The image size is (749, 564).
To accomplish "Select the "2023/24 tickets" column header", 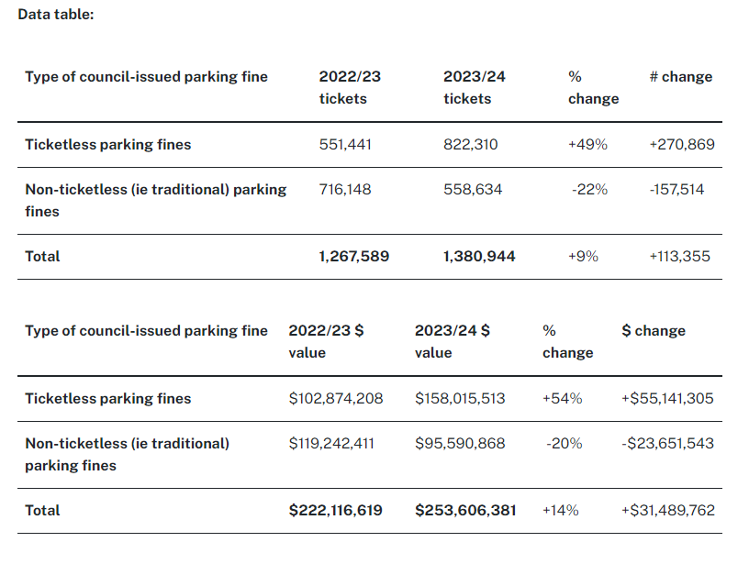I will 474,88.
